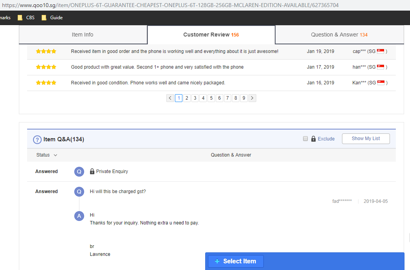Click the Q icon beside the gst question
This screenshot has height=270, width=410.
(x=79, y=192)
